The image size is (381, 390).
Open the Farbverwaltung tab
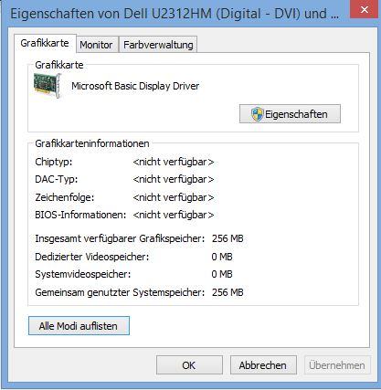[158, 45]
